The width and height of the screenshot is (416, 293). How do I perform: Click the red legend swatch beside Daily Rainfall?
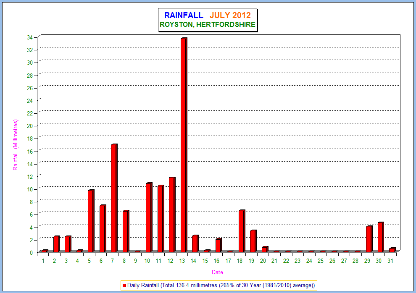point(124,285)
